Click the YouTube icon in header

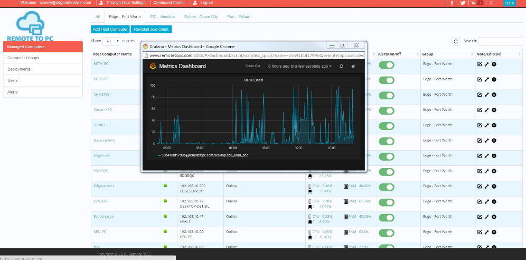point(477,3)
